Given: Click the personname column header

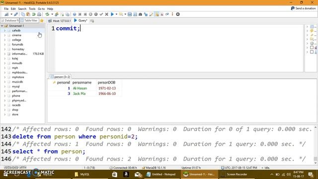Looking at the screenshot, I should tap(82, 83).
